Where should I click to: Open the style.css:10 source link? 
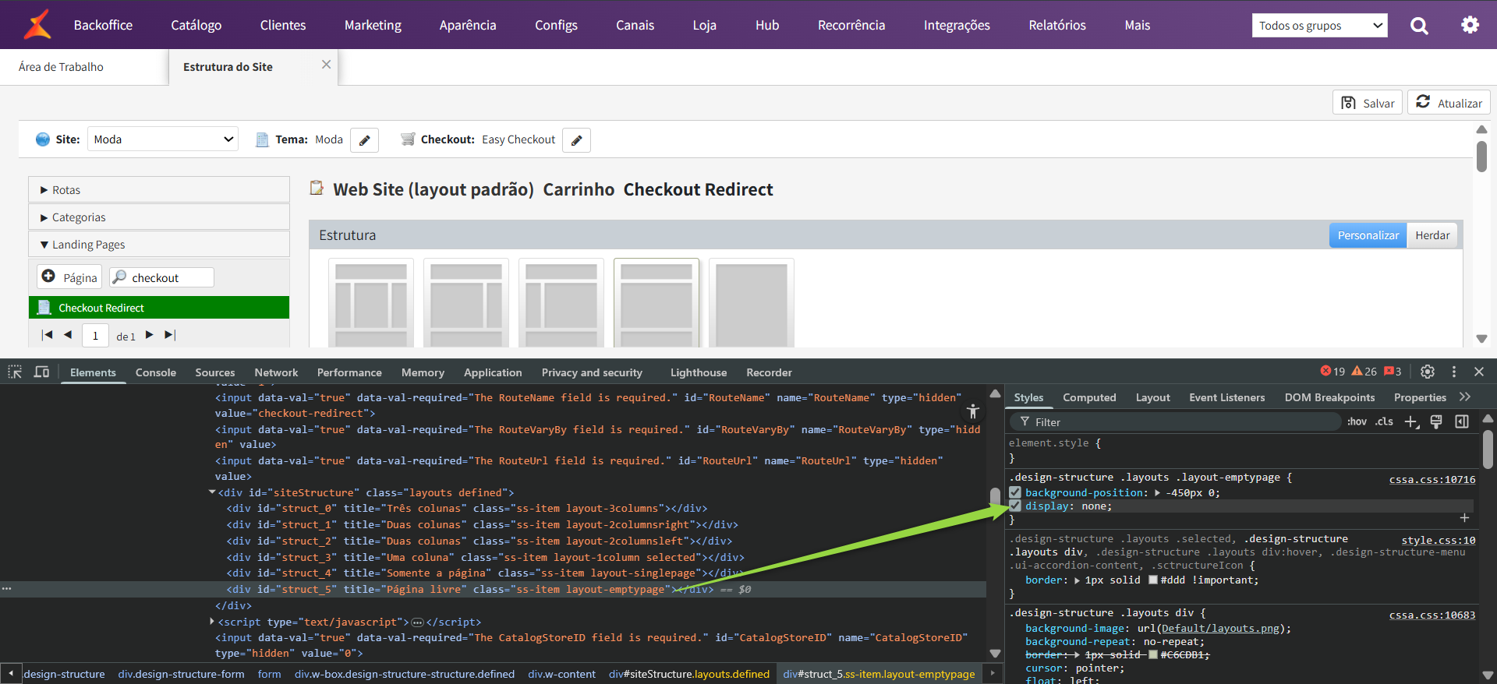1439,540
